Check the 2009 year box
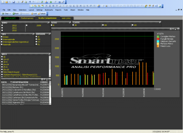This screenshot has width=183, height=133. click(x=27, y=25)
